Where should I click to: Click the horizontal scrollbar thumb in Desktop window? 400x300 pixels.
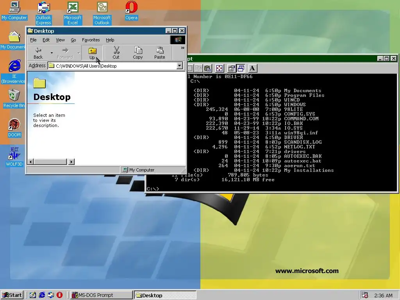coord(50,161)
